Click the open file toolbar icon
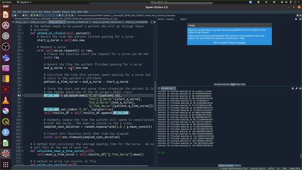302x170 pixels. click(x=16, y=16)
